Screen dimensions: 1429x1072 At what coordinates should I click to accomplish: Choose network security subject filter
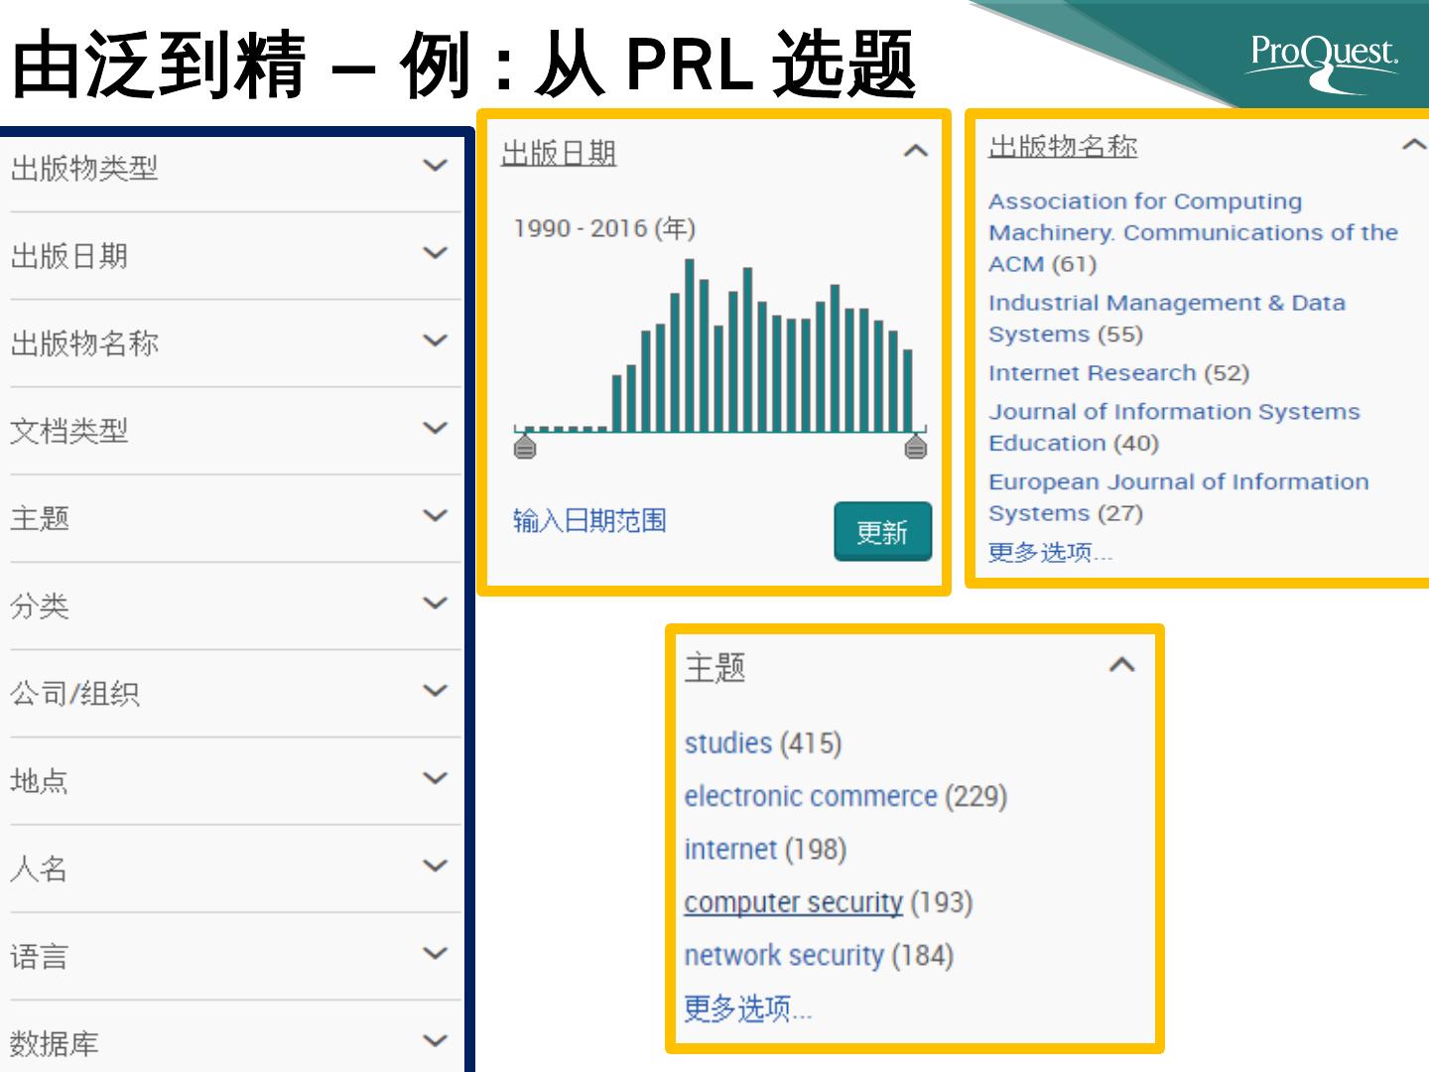tap(783, 955)
